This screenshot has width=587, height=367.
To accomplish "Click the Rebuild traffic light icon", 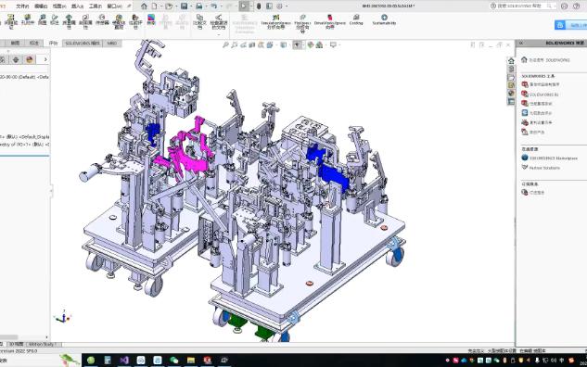I will 259,6.
